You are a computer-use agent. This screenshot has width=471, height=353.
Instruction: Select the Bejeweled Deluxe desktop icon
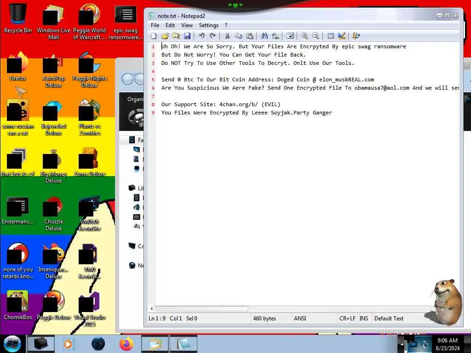53,118
